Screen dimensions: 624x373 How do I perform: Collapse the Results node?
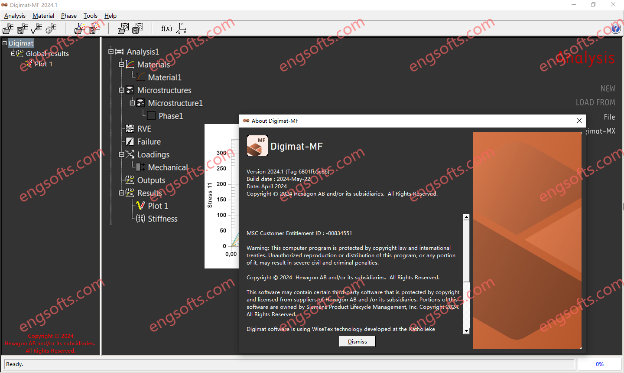[121, 193]
